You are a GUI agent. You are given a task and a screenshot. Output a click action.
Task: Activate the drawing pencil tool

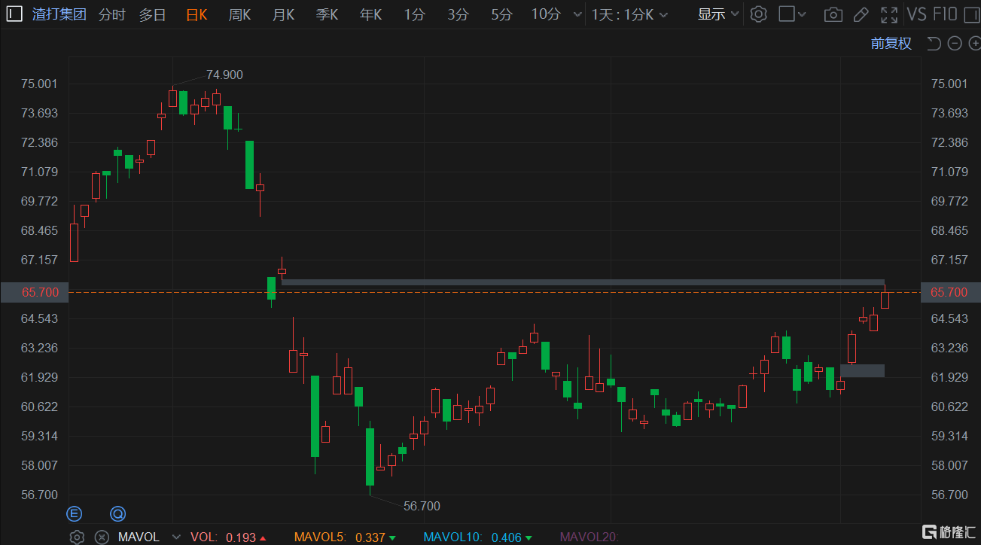[861, 14]
